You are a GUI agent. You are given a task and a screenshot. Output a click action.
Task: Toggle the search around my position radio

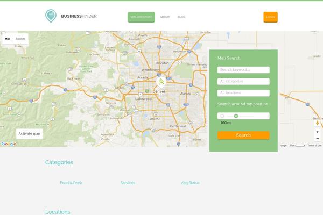click(222, 116)
